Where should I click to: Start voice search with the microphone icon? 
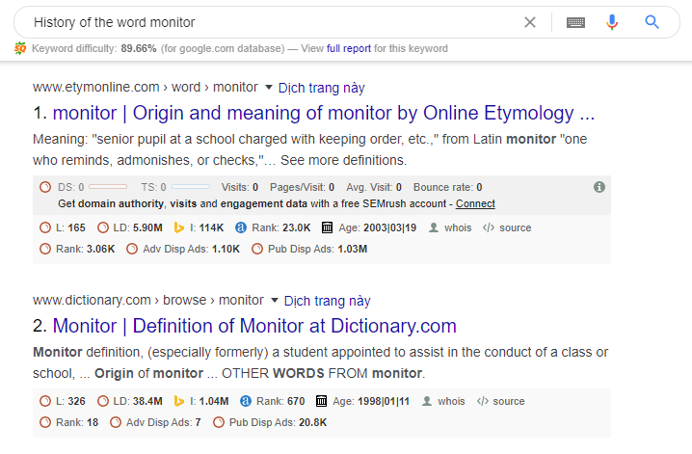612,22
